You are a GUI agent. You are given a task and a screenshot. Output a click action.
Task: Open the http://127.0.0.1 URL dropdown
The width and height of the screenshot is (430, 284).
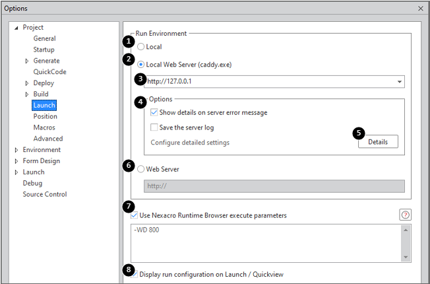(x=400, y=82)
